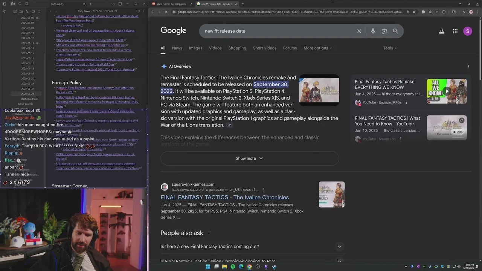Click the AI Overview Final Fantasy Tactics thumbnail
Screen dimensions: 482x271
tap(319, 90)
